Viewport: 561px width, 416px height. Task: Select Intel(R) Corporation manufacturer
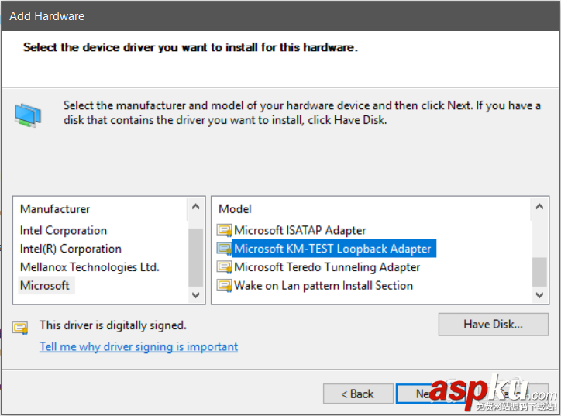pos(71,249)
